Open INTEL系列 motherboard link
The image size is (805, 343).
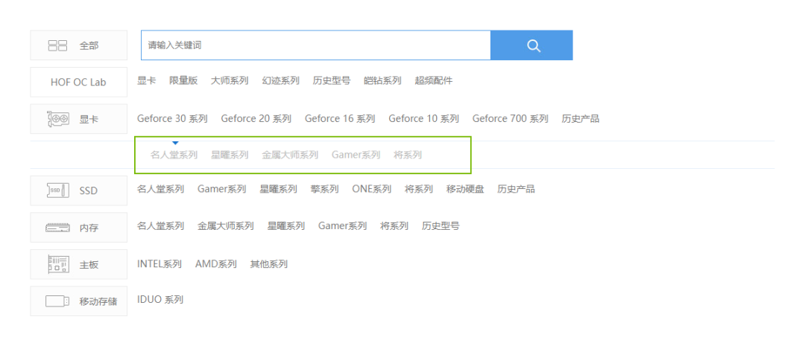[160, 264]
